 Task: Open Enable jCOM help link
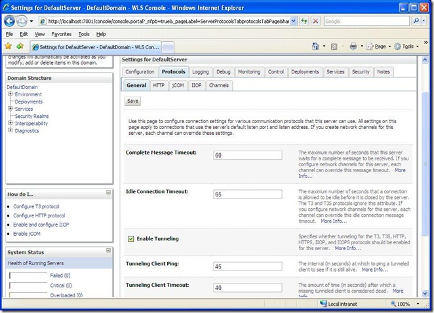click(x=27, y=234)
